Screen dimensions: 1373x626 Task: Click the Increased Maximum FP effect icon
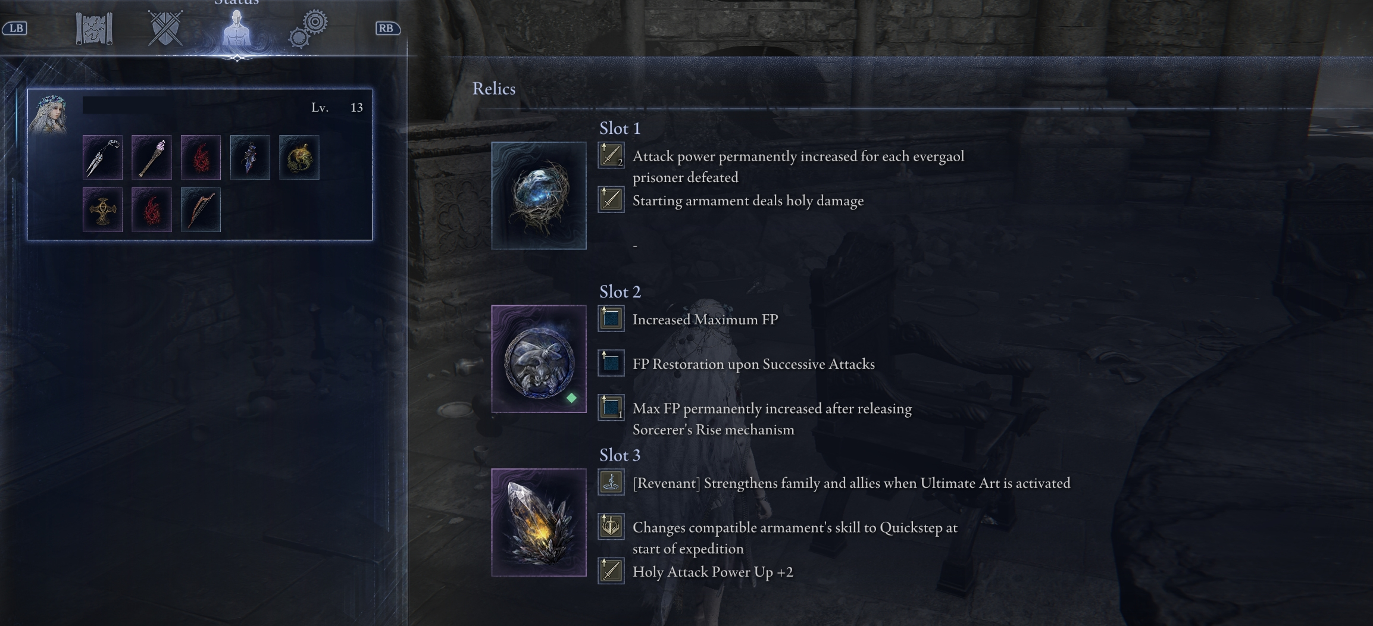[611, 318]
